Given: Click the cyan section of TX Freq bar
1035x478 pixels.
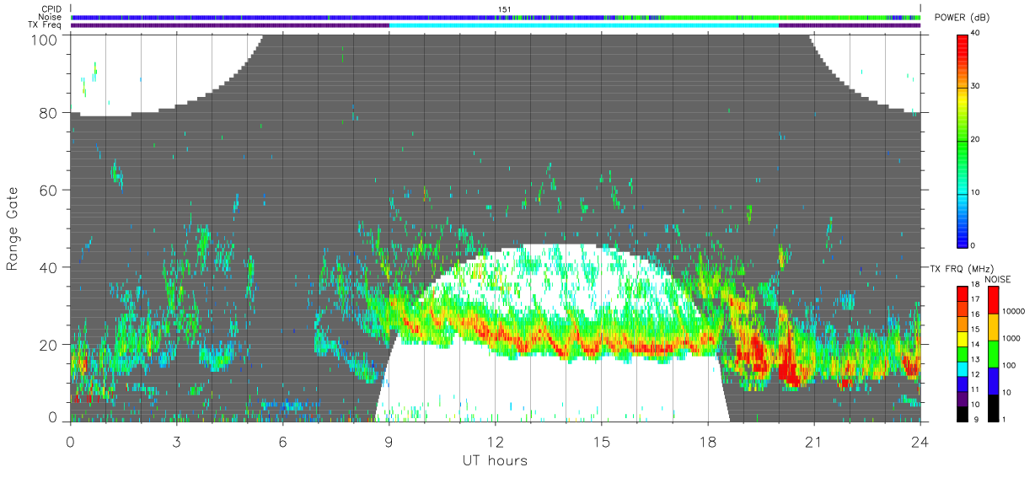Looking at the screenshot, I should pos(584,25).
